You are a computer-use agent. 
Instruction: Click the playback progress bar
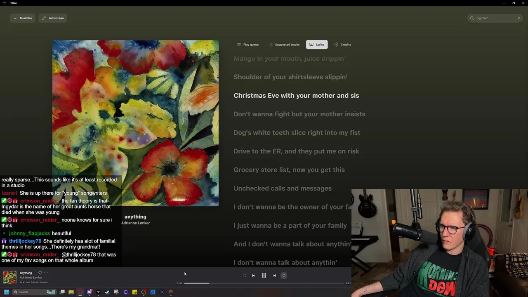(x=264, y=283)
